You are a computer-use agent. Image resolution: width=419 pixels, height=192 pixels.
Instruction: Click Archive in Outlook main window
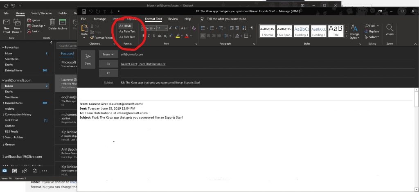(x=63, y=24)
